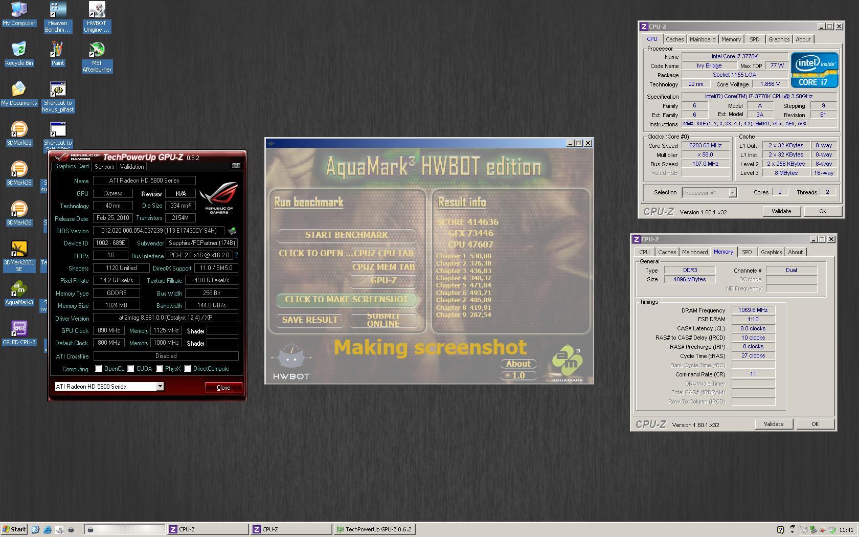This screenshot has width=859, height=537.
Task: Click Show Desktop quick launch icon
Action: 35,529
